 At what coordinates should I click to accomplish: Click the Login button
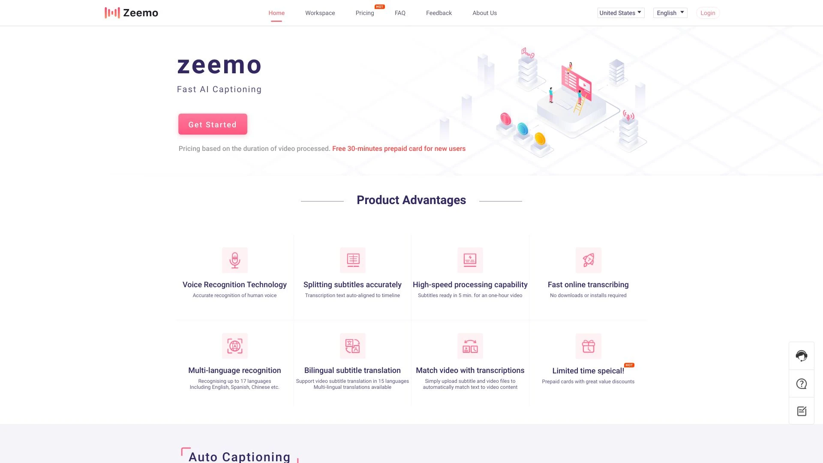click(x=708, y=12)
